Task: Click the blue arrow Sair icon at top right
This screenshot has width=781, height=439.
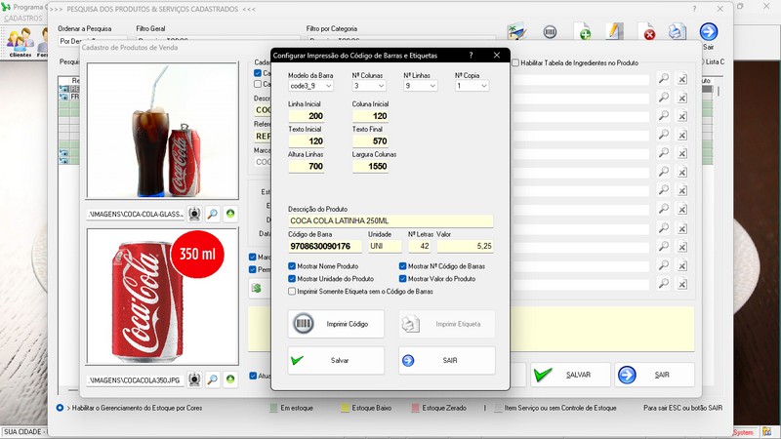Action: tap(709, 33)
